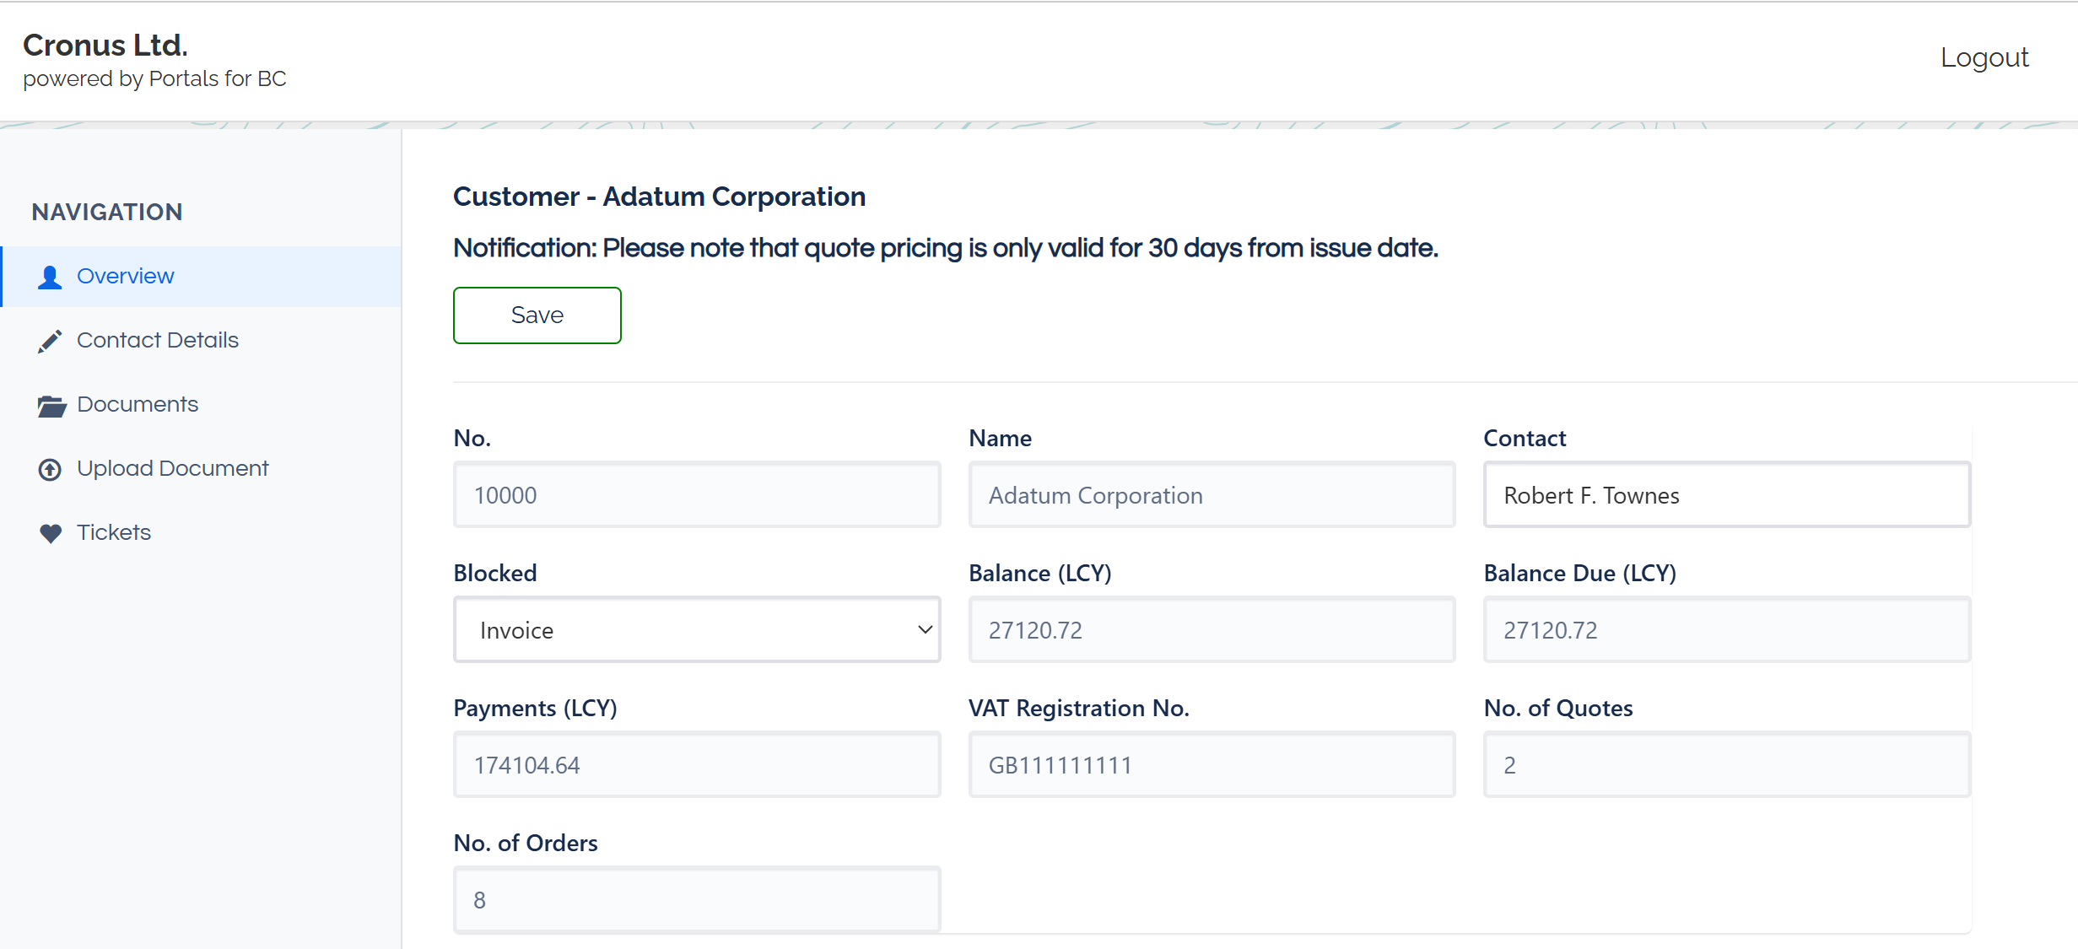Click the Balance (LCY) field showing 27120.72
Viewport: 2078px width, 949px height.
click(1211, 629)
